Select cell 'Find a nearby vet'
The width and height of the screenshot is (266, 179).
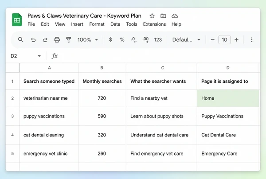[161, 98]
